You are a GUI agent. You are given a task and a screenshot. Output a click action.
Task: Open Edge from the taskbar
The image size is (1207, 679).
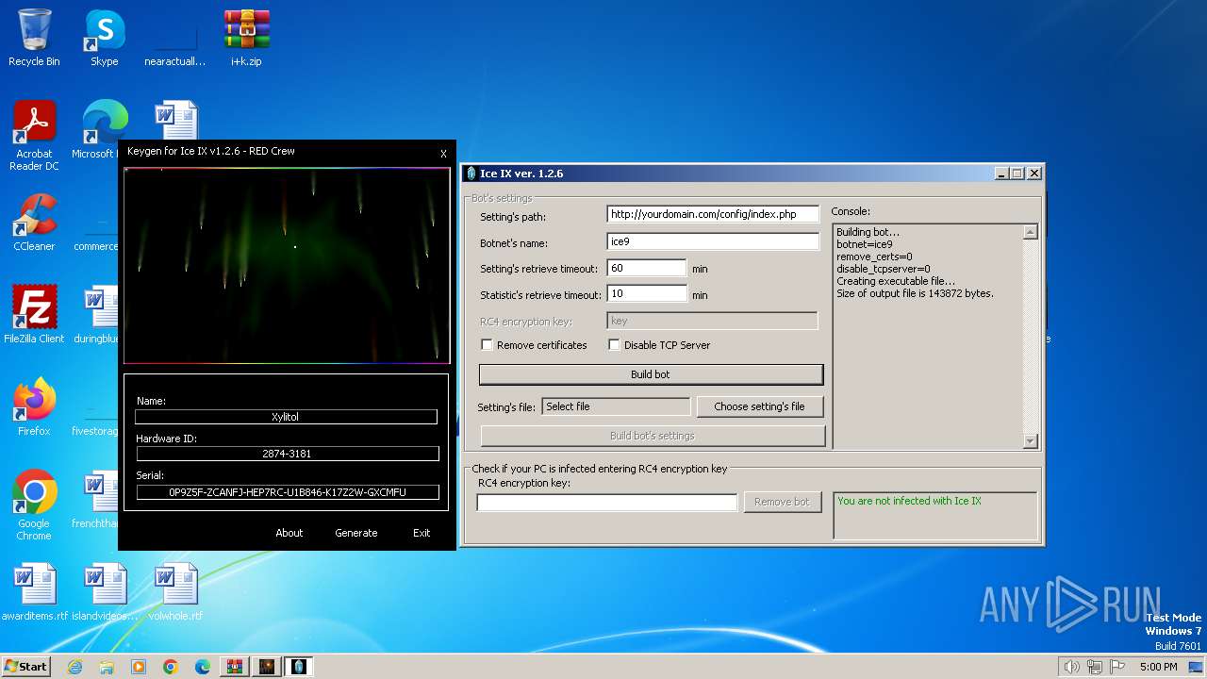203,667
